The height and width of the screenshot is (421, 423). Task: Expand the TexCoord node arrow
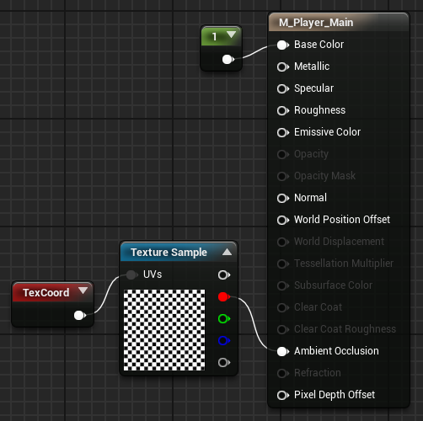click(x=83, y=290)
